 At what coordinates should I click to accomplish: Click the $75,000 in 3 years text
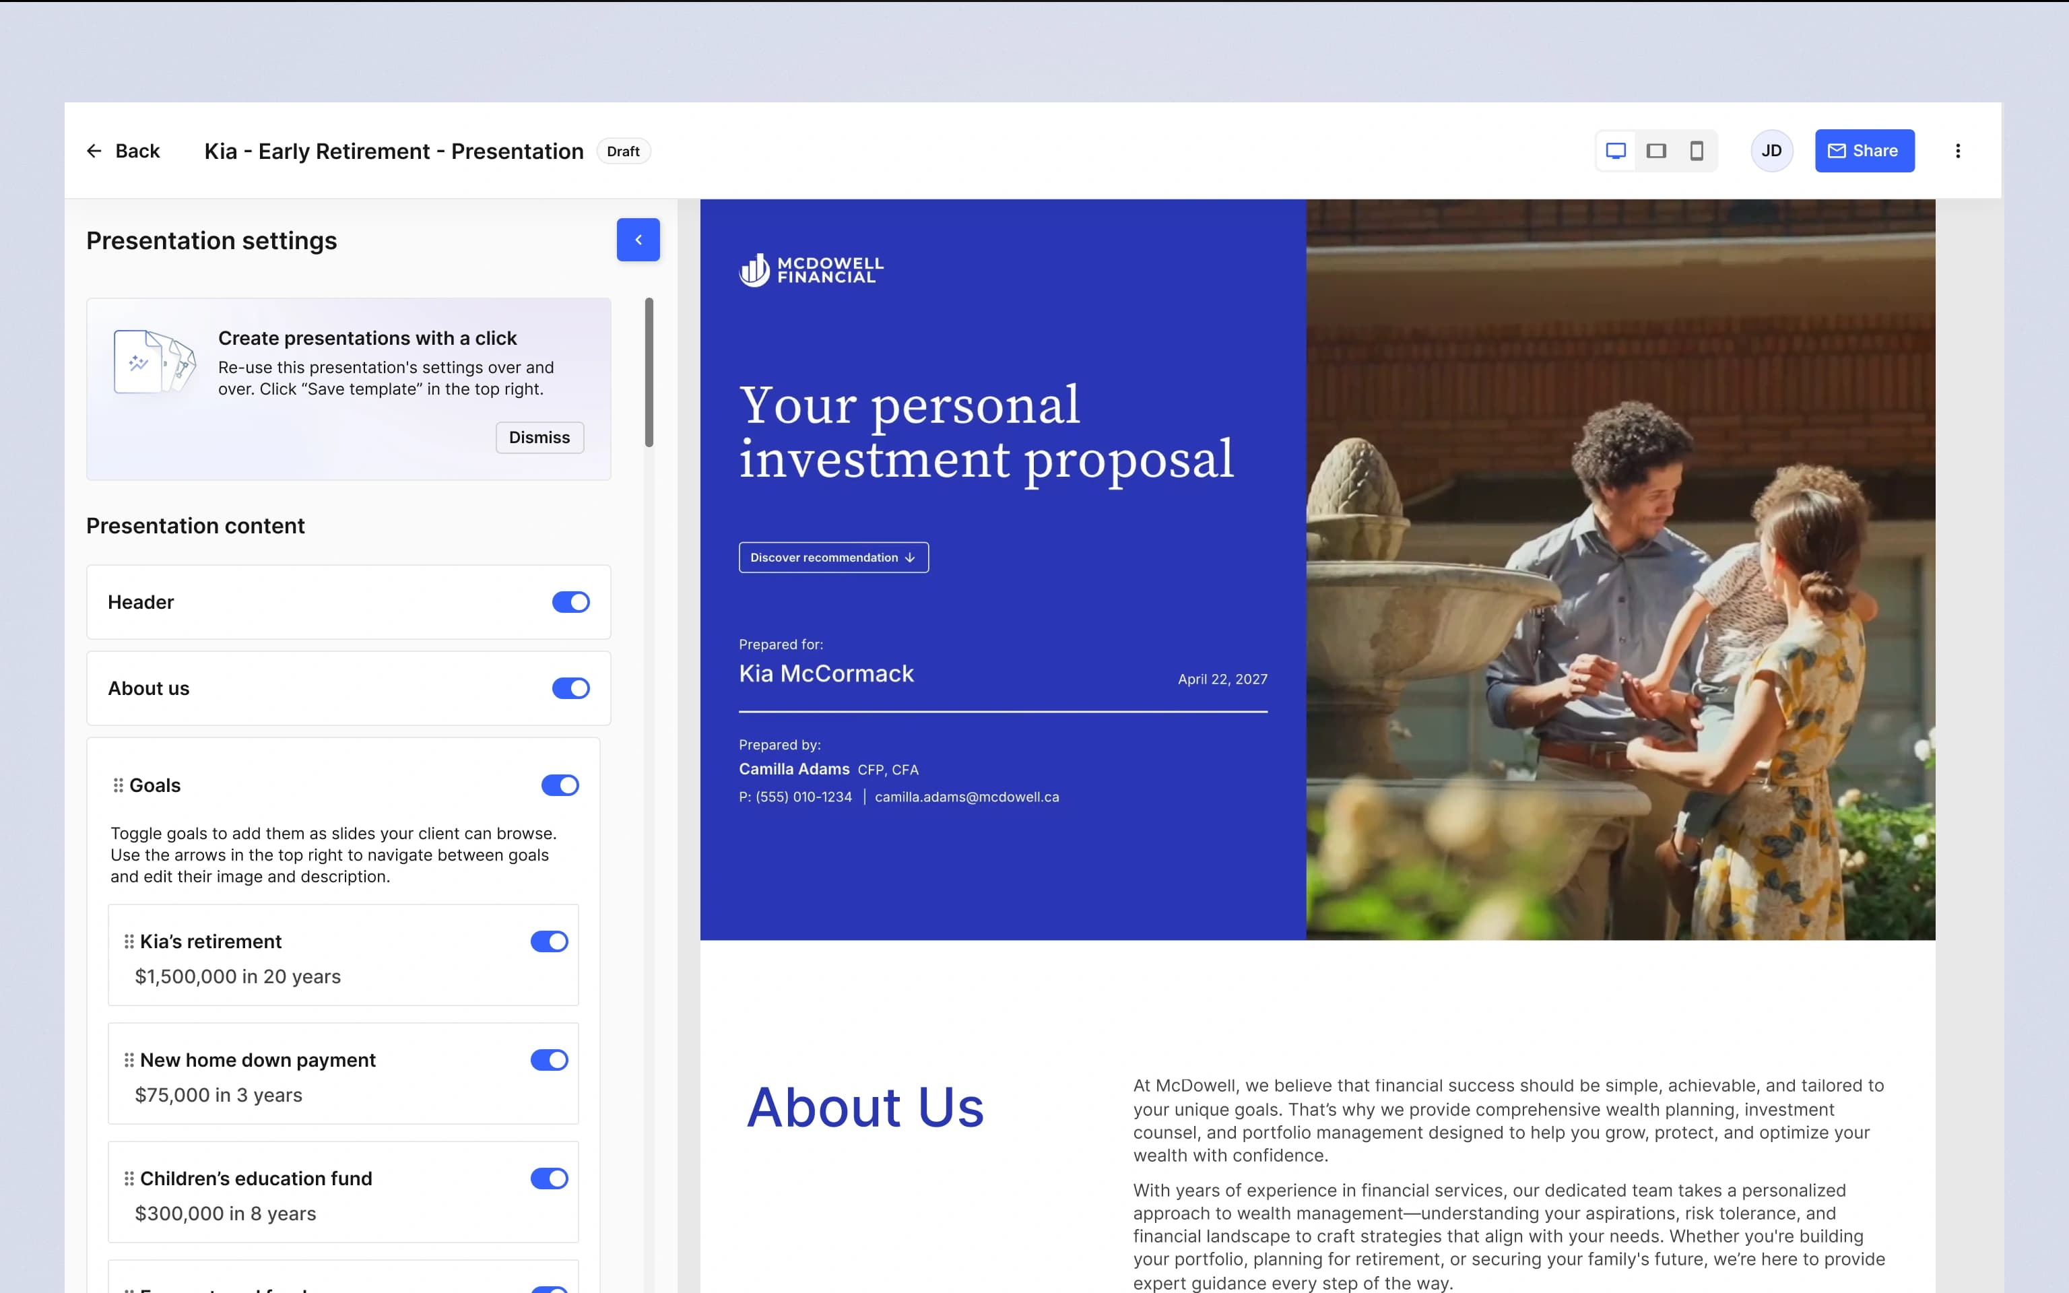219,1096
